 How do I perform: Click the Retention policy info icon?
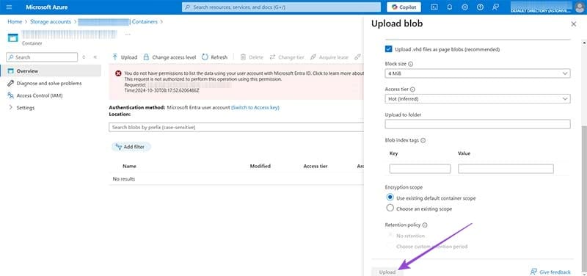click(425, 225)
